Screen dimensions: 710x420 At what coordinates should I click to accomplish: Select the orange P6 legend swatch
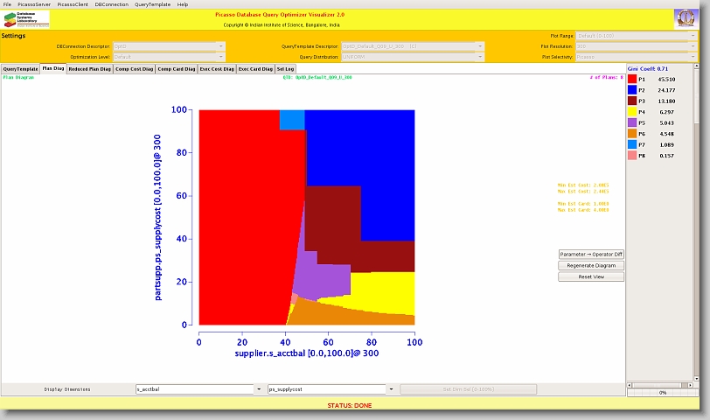[632, 134]
